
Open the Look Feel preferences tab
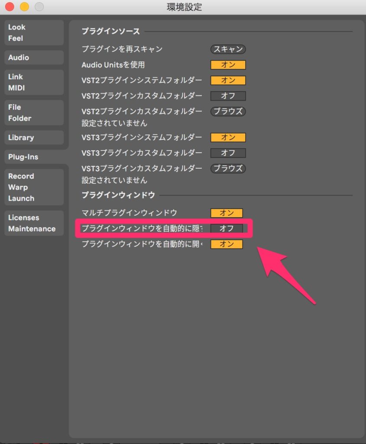click(x=34, y=33)
